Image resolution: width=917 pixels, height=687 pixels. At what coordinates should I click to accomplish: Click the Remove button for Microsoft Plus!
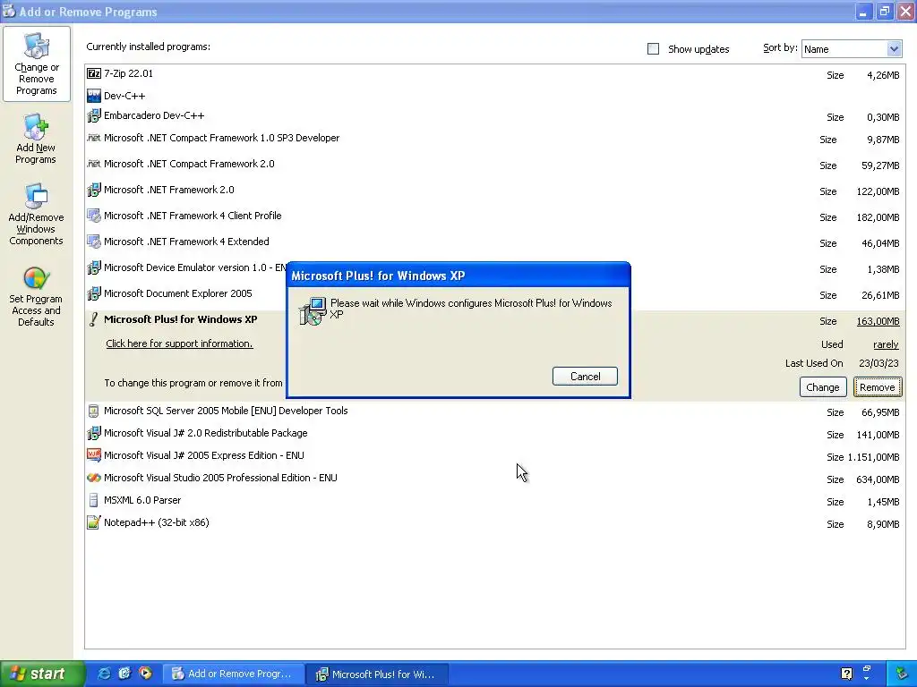(878, 387)
